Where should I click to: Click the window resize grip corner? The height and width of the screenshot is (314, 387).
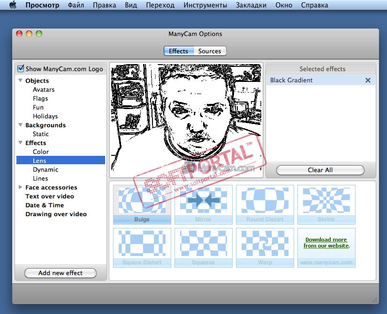(x=375, y=299)
